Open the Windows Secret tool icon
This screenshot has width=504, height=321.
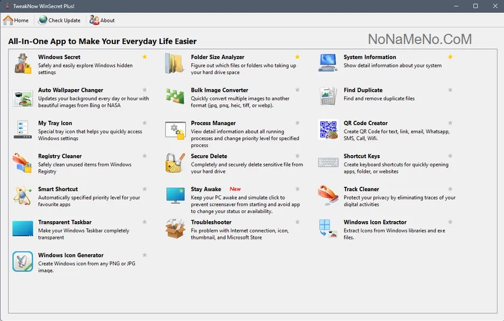(x=23, y=64)
